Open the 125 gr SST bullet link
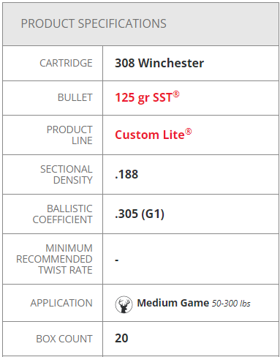 (x=147, y=97)
